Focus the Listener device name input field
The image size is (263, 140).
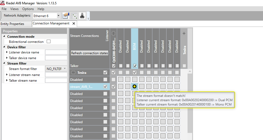coord(56,52)
